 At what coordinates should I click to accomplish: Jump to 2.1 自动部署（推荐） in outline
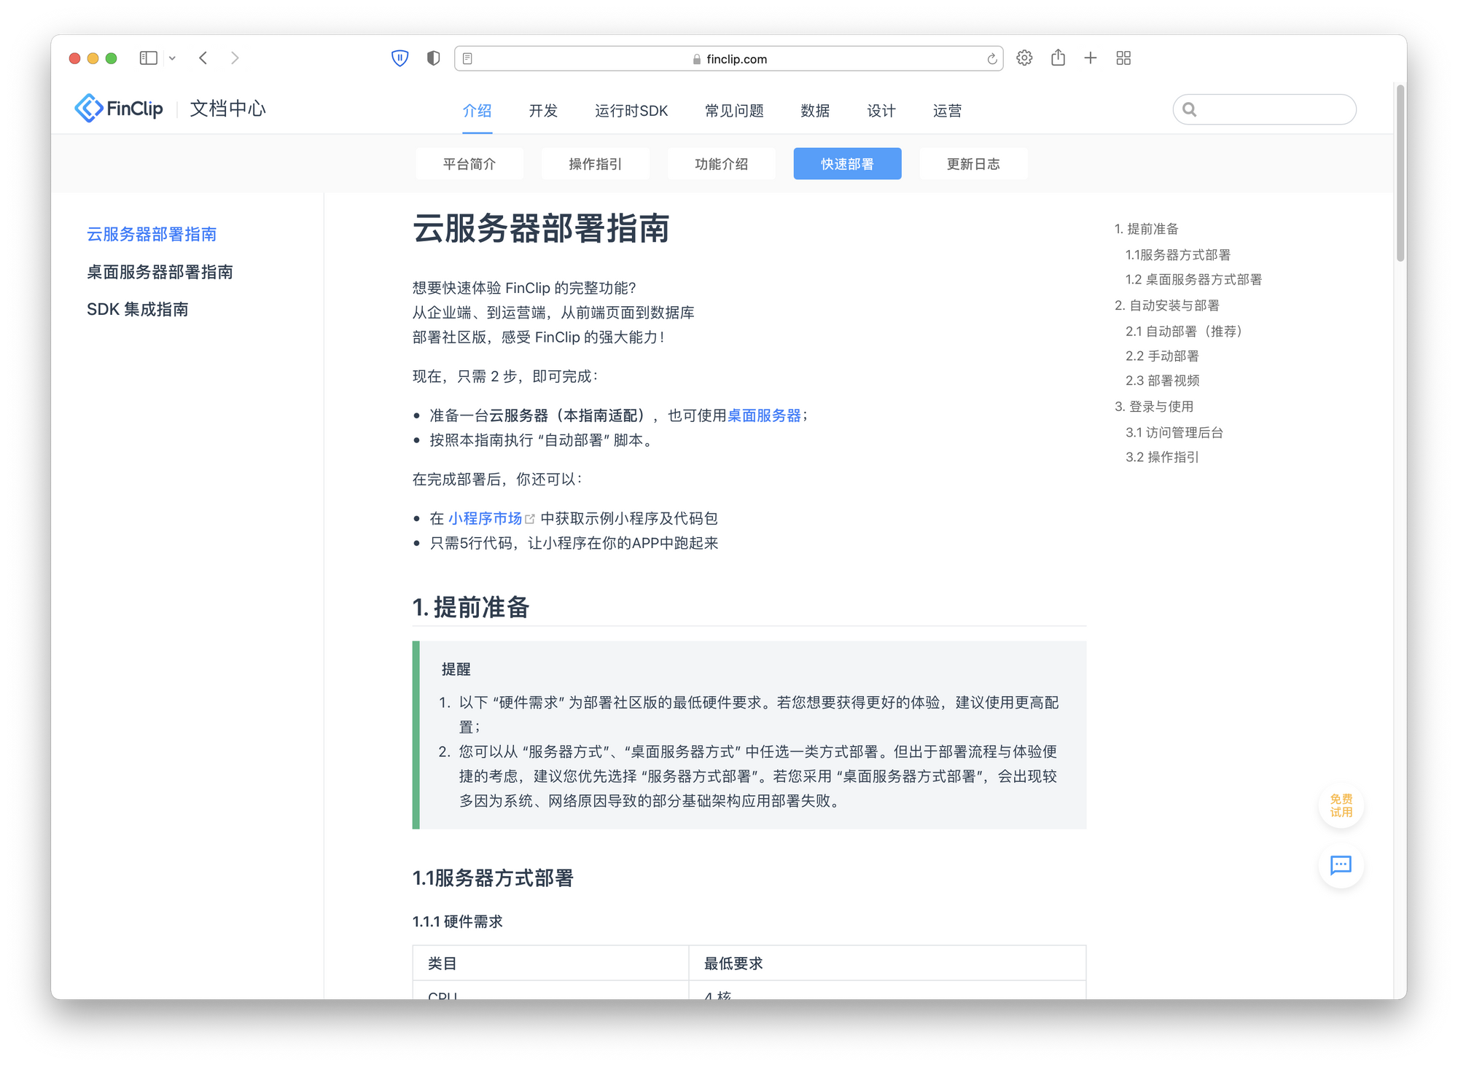pyautogui.click(x=1186, y=332)
